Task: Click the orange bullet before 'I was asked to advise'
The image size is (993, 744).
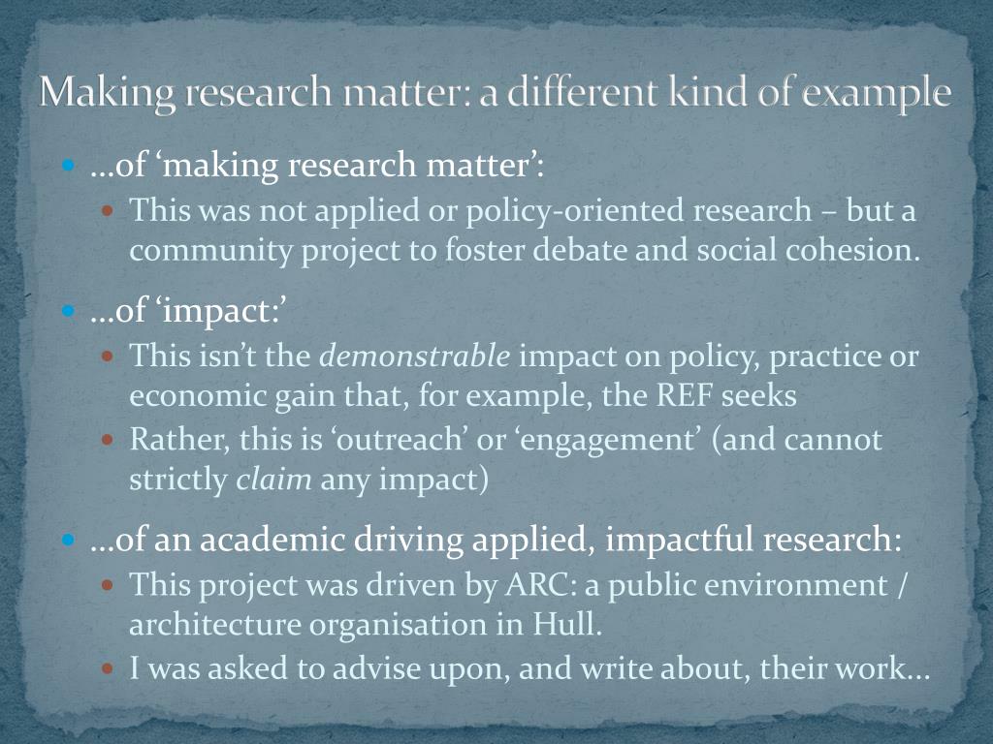Action: [x=108, y=668]
